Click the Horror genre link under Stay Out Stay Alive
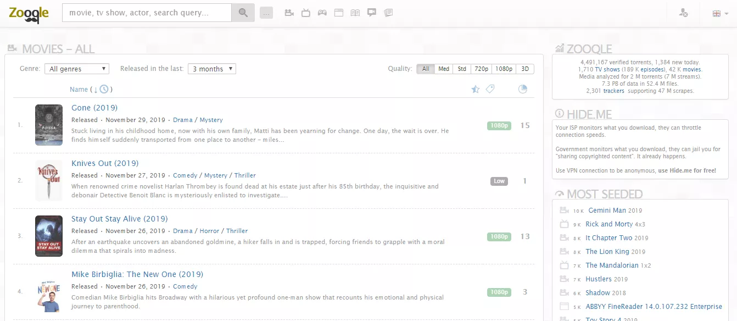Viewport: 737px width, 321px height. tap(209, 231)
